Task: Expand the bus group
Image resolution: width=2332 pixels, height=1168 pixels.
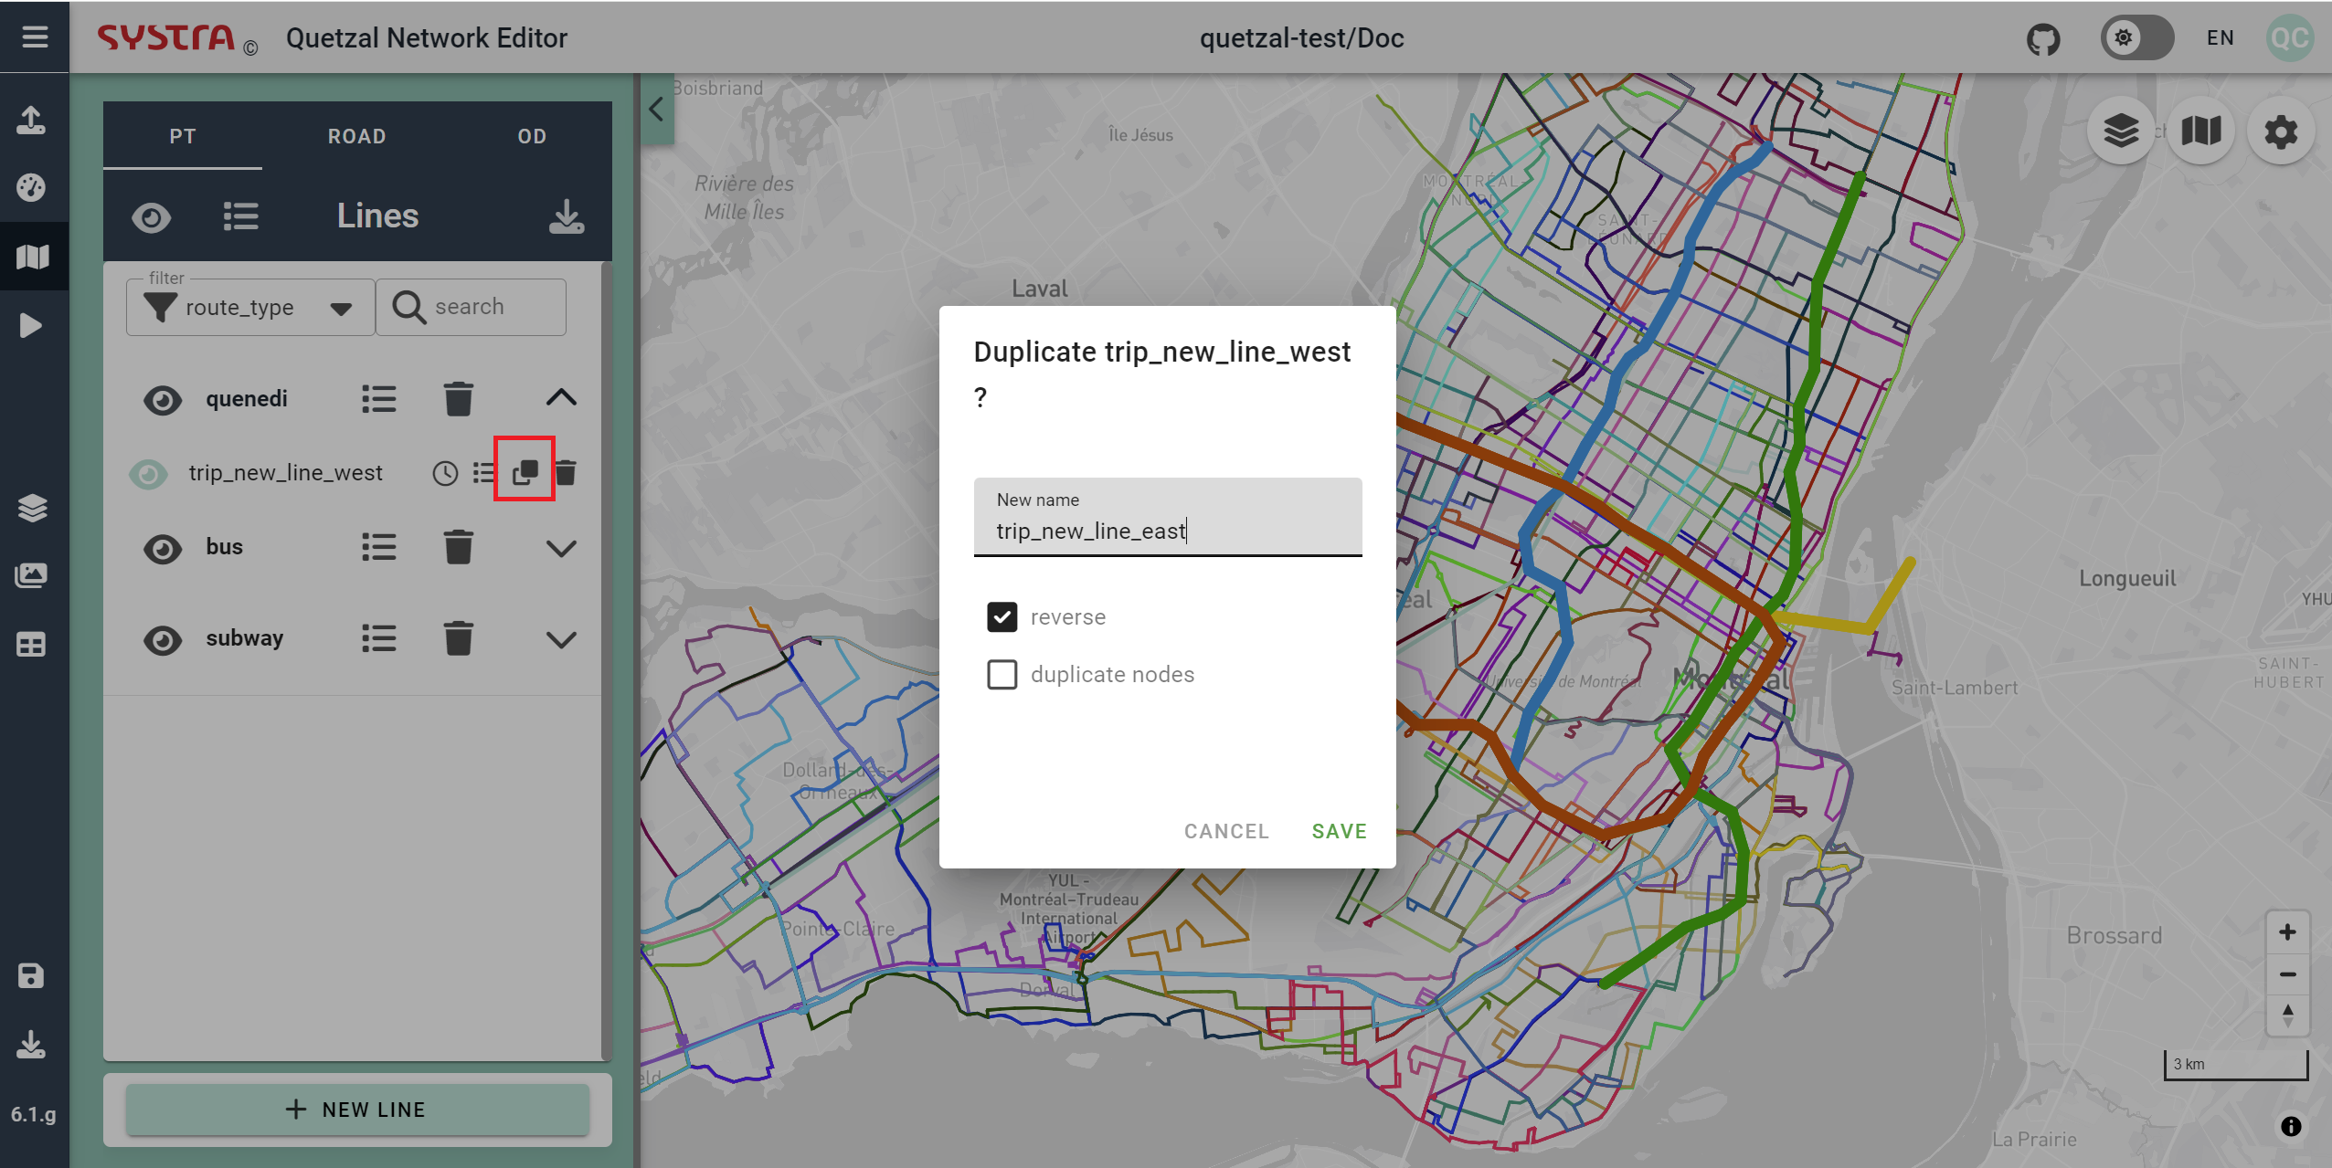Action: (561, 549)
